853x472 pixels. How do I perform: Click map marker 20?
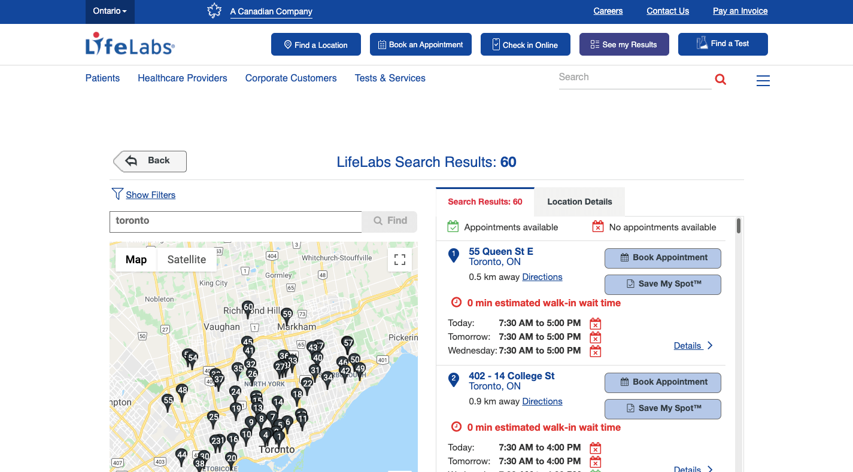click(x=231, y=460)
